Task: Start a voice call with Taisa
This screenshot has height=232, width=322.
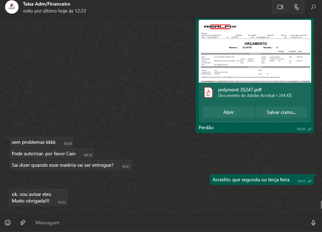Action: (x=296, y=7)
